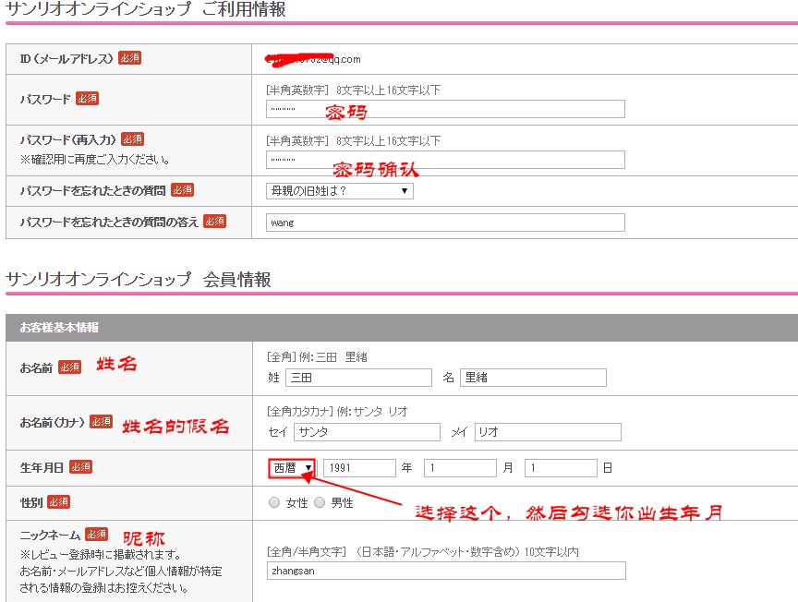Click the 必須 badge next to 性別
This screenshot has width=798, height=602.
(58, 501)
